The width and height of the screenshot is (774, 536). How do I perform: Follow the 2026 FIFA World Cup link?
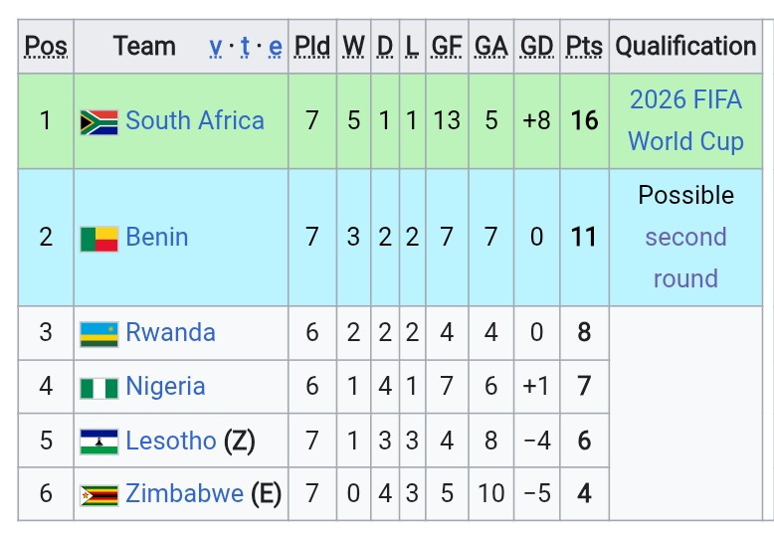(x=686, y=120)
